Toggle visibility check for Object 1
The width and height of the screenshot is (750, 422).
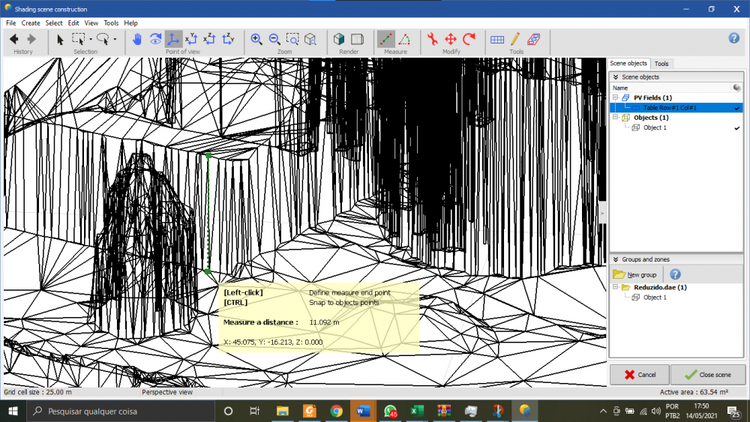737,128
